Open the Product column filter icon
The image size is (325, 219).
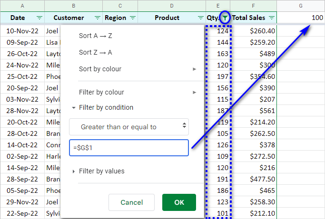(200, 18)
